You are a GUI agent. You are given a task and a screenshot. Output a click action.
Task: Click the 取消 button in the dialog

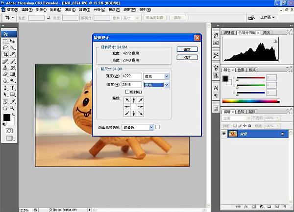[187, 57]
